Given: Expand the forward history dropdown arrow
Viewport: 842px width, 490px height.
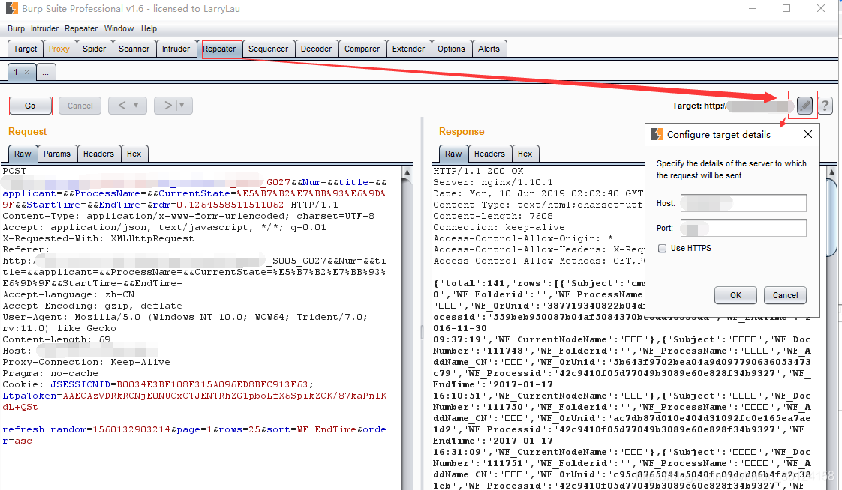Looking at the screenshot, I should click(182, 106).
